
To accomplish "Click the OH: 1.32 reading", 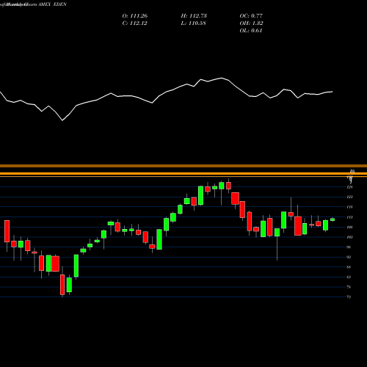I will pos(251,23).
